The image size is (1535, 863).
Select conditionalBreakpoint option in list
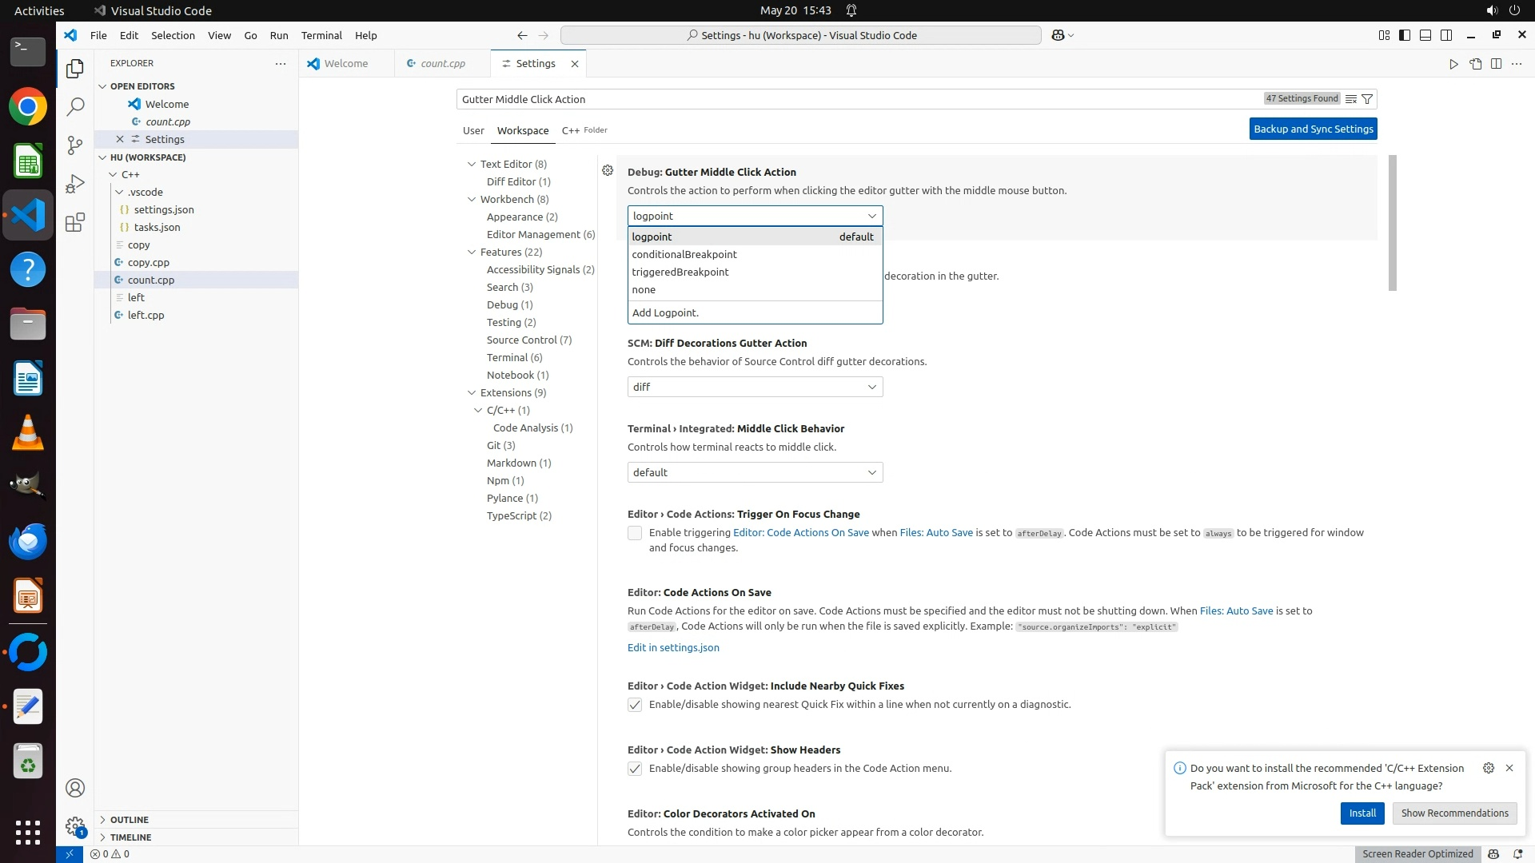click(x=684, y=254)
